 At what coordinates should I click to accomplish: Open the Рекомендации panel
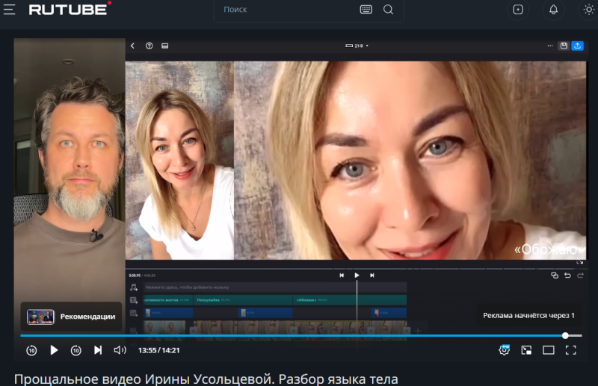(x=72, y=317)
